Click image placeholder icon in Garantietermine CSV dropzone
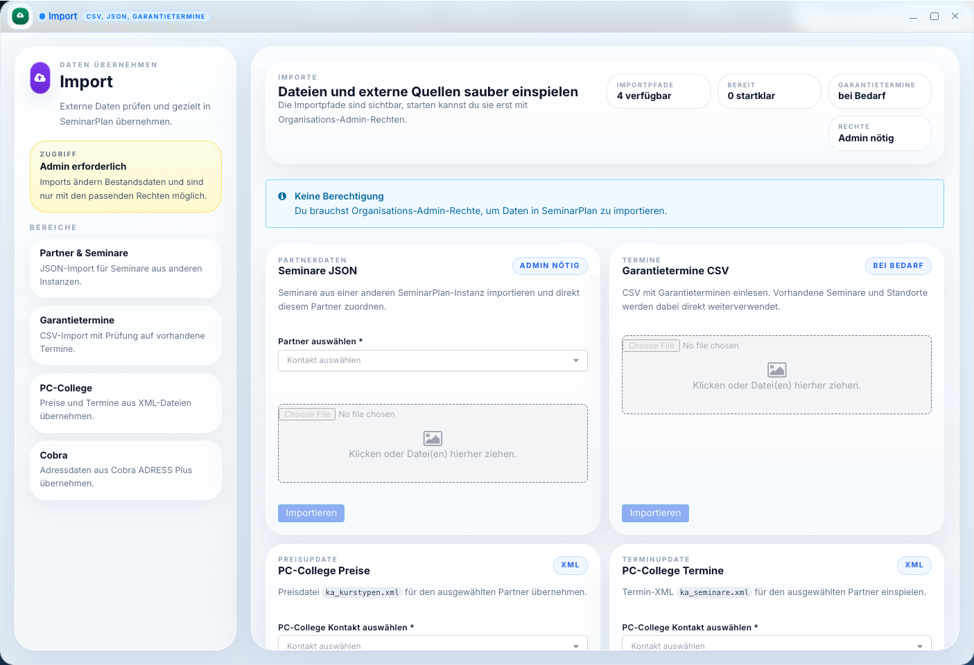This screenshot has height=665, width=974. coord(776,370)
